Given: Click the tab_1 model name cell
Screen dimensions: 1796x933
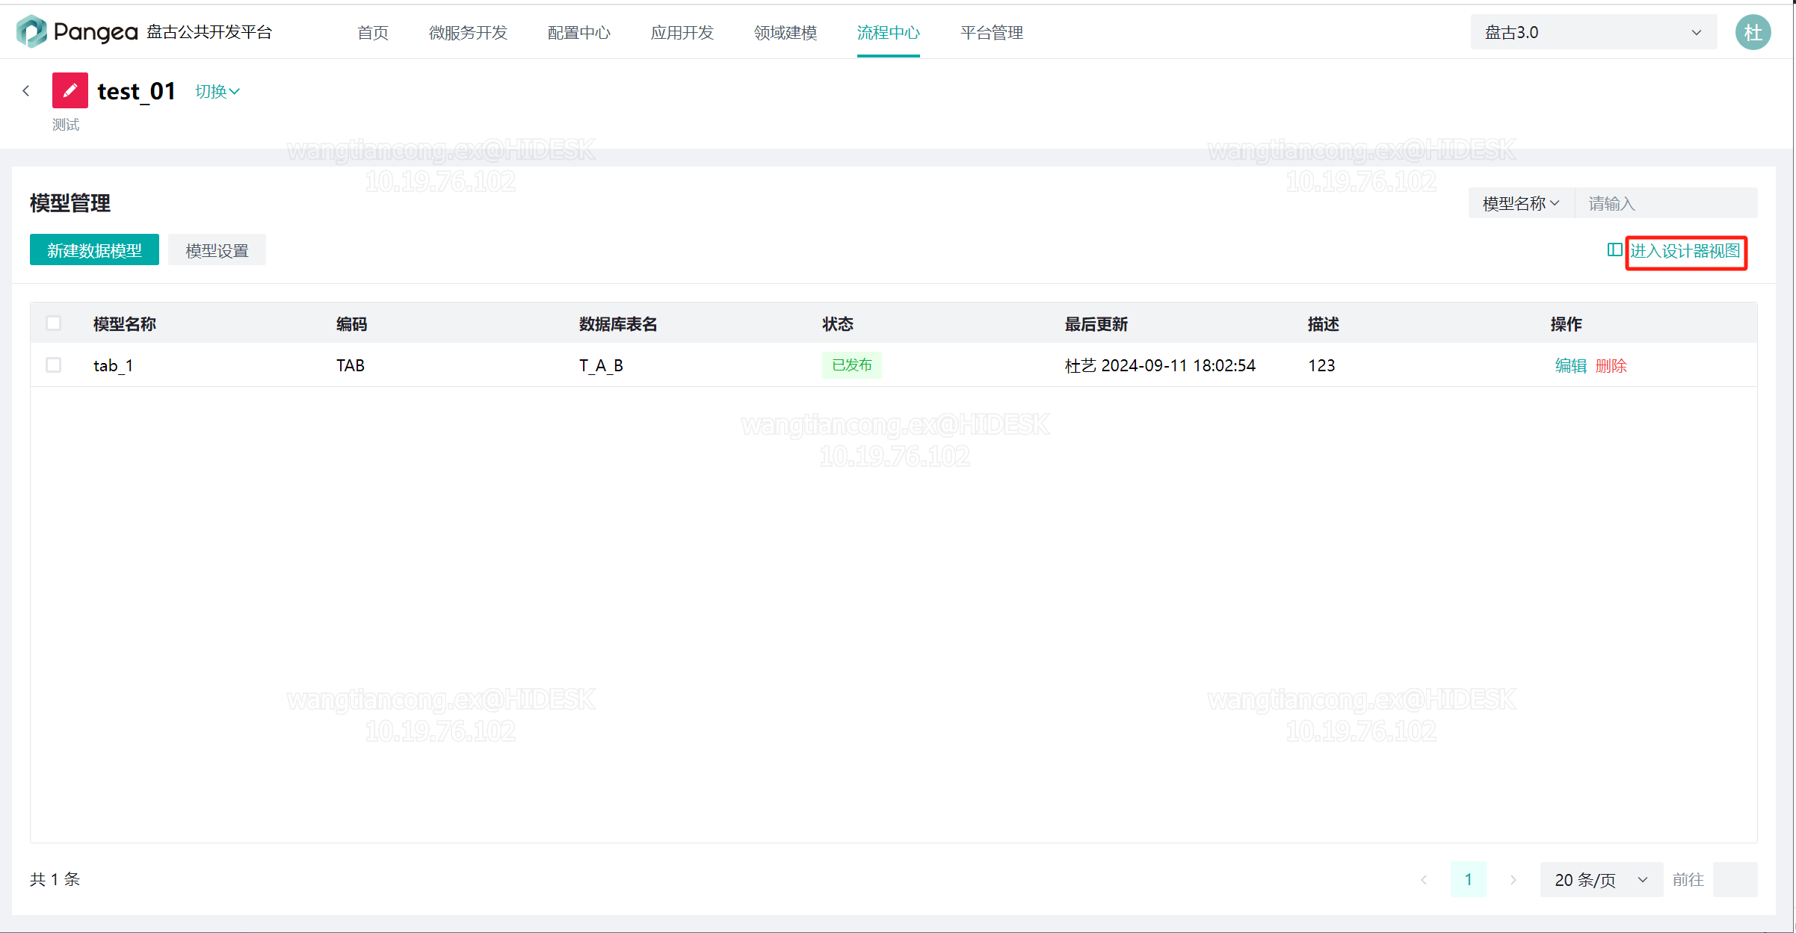Looking at the screenshot, I should coord(113,365).
